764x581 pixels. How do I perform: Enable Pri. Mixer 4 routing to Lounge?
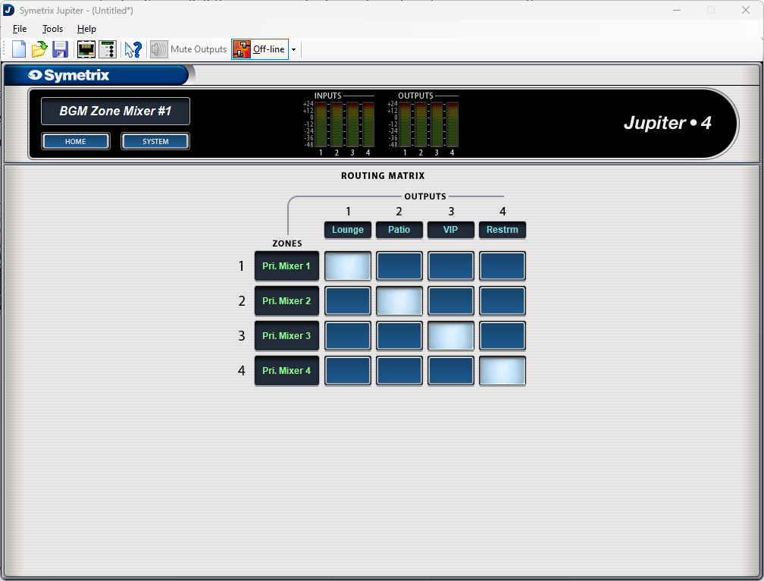pyautogui.click(x=347, y=370)
